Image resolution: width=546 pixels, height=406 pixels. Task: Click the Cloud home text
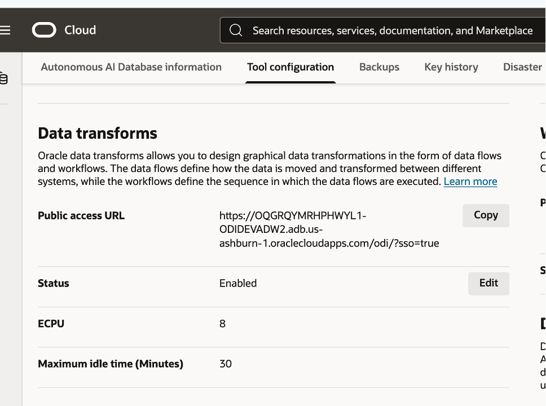80,30
